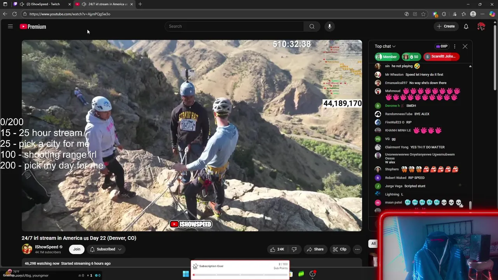Open YouTube notifications bell
498x280 pixels.
(466, 26)
